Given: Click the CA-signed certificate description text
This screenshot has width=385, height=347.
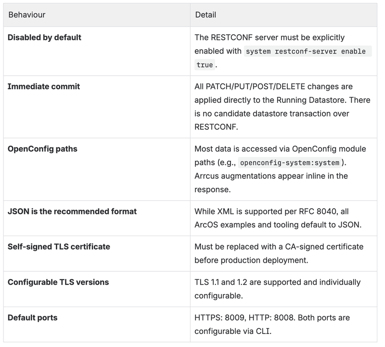Looking at the screenshot, I should click(x=279, y=254).
